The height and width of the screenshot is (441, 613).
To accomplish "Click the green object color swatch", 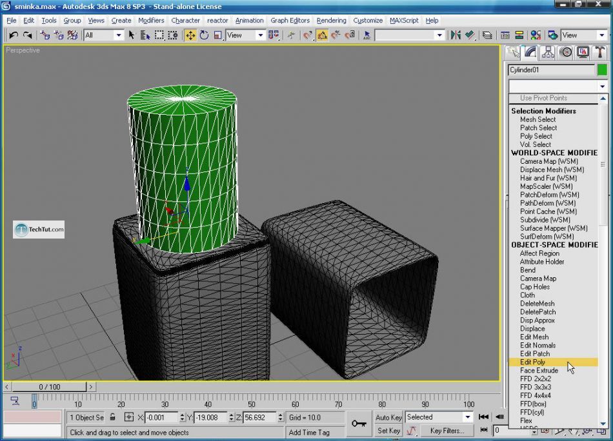I will (602, 70).
